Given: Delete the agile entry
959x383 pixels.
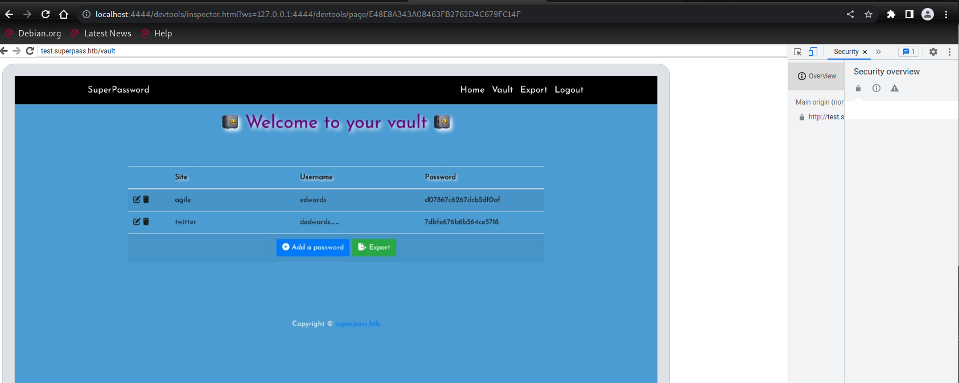Looking at the screenshot, I should pos(146,199).
